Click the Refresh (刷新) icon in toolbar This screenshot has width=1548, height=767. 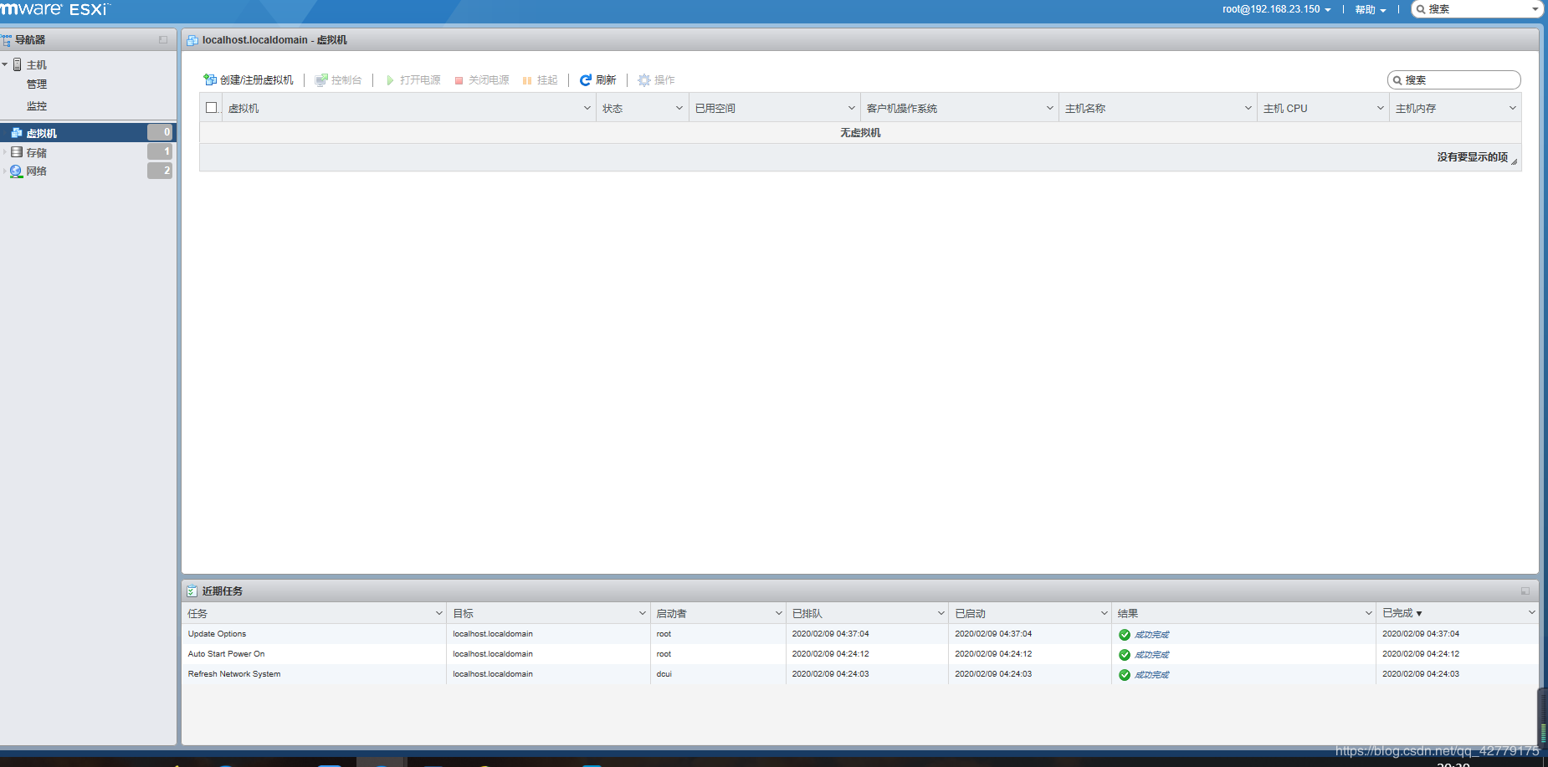586,80
